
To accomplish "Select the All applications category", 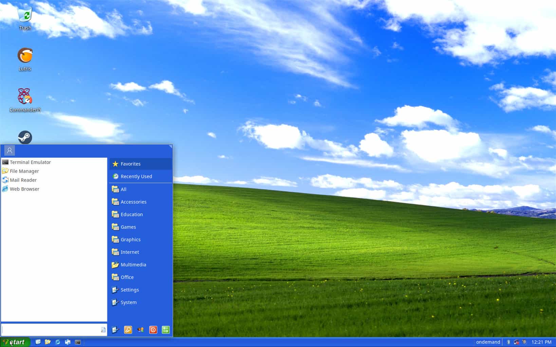I will [x=141, y=189].
